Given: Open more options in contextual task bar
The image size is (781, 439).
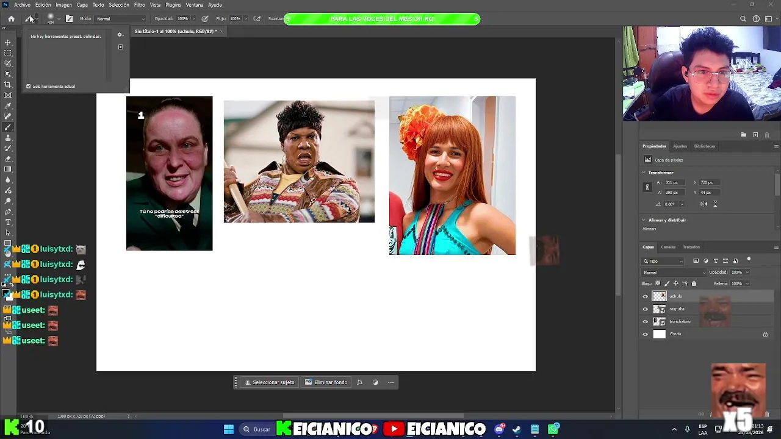Looking at the screenshot, I should (391, 382).
